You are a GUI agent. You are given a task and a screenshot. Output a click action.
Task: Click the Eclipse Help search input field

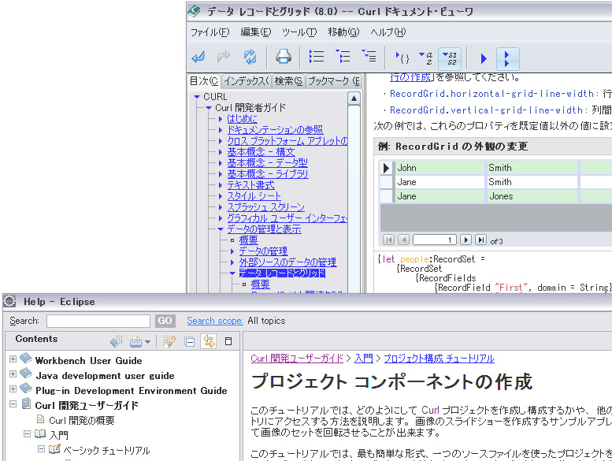click(98, 321)
